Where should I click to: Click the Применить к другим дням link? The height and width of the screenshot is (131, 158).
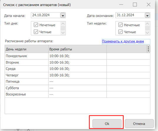(x=123, y=41)
